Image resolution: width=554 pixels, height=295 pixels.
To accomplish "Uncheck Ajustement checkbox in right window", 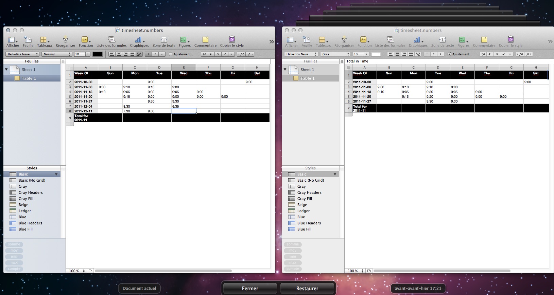I will point(449,54).
